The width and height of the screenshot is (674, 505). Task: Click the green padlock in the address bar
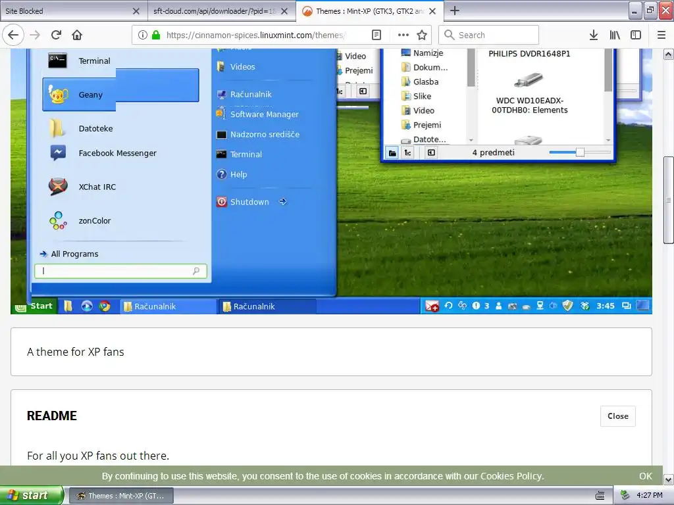tap(156, 35)
